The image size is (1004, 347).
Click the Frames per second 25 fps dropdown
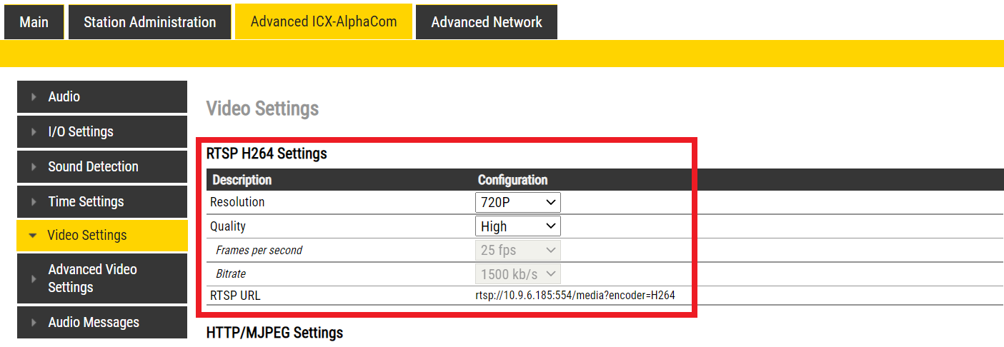(x=517, y=251)
